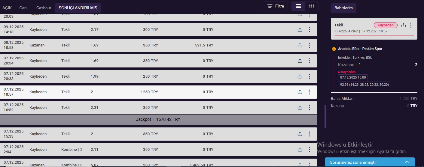This screenshot has width=424, height=167.
Task: Click share icon in Tekli bet slip card
Action: click(x=404, y=25)
